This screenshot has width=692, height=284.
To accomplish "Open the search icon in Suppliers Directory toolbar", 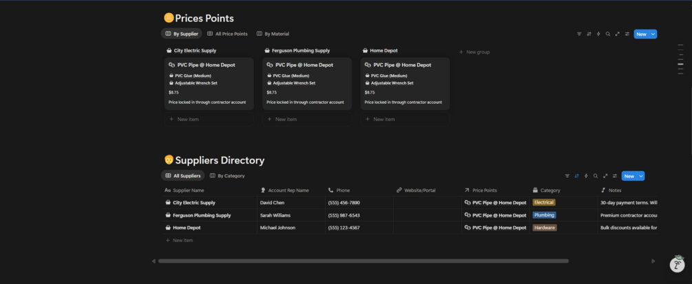I will pyautogui.click(x=596, y=176).
